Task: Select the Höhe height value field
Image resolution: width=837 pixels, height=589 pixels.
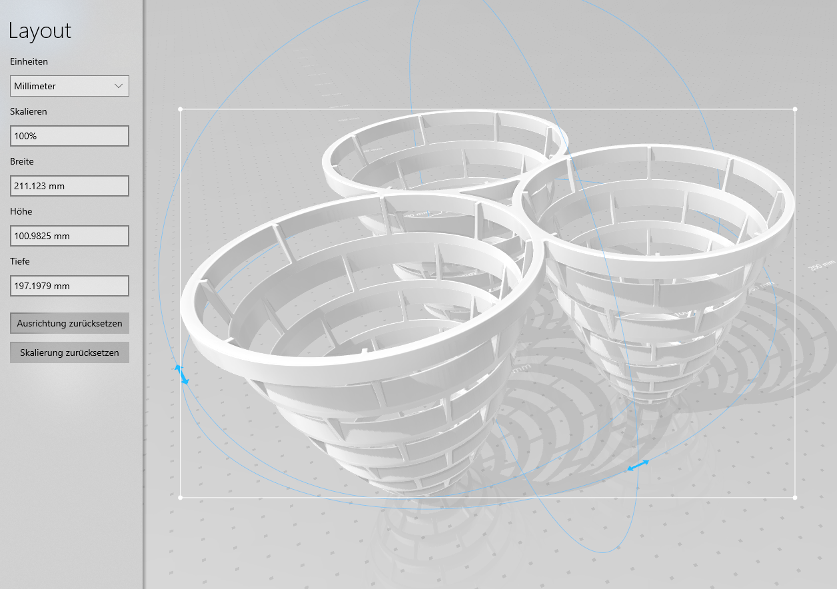Action: coord(69,235)
